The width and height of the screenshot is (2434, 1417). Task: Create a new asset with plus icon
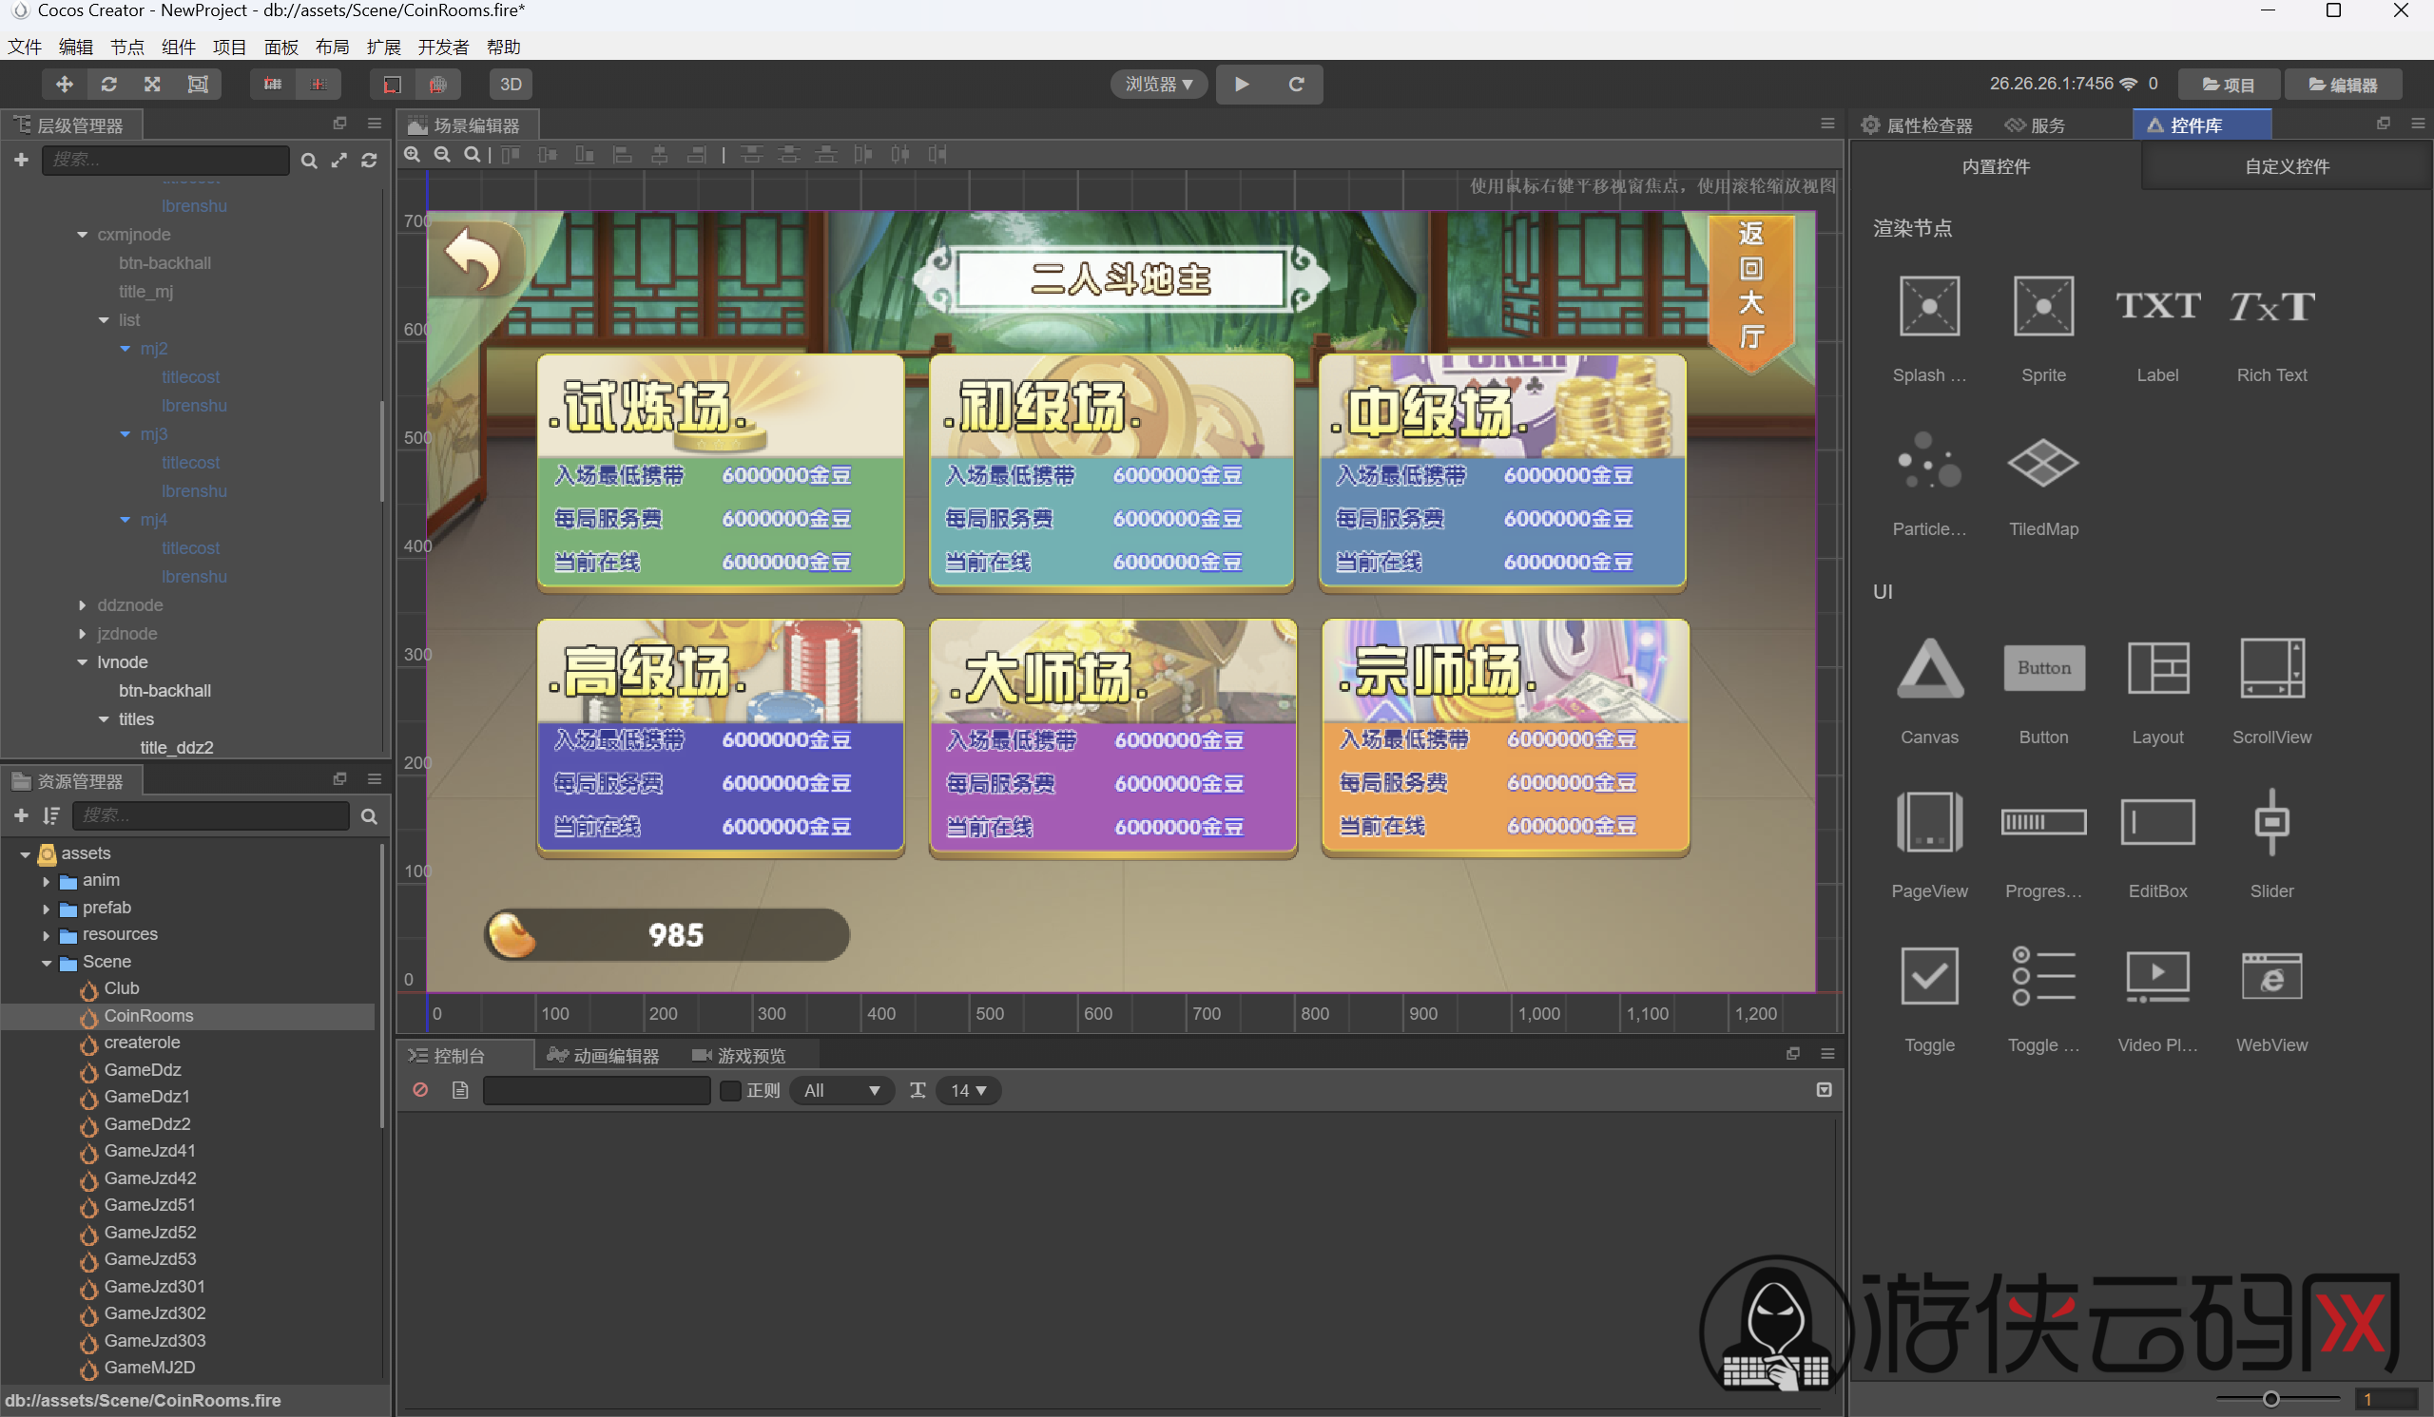tap(21, 816)
